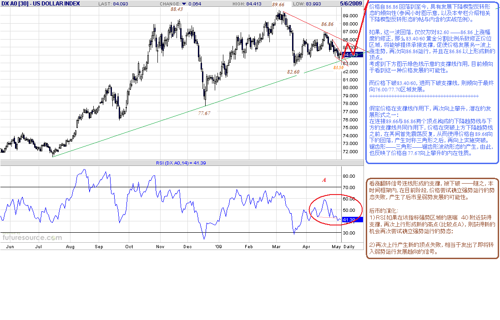The image size is (500, 320).
Task: Click the 89.66 peak label on chart
Action: pos(278,5)
